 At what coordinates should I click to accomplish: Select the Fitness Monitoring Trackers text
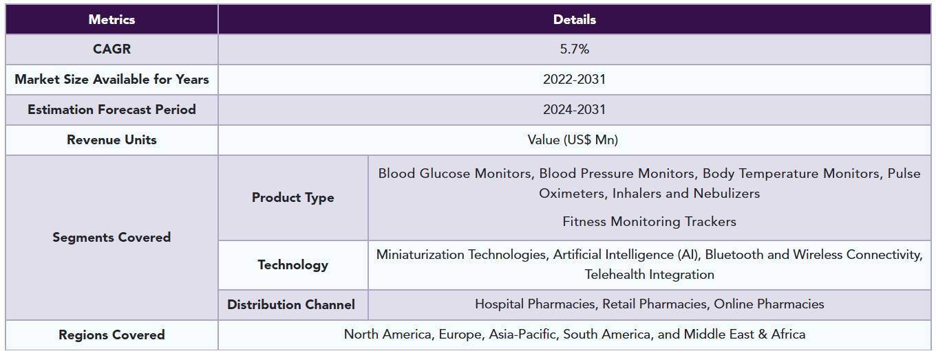[x=649, y=222]
